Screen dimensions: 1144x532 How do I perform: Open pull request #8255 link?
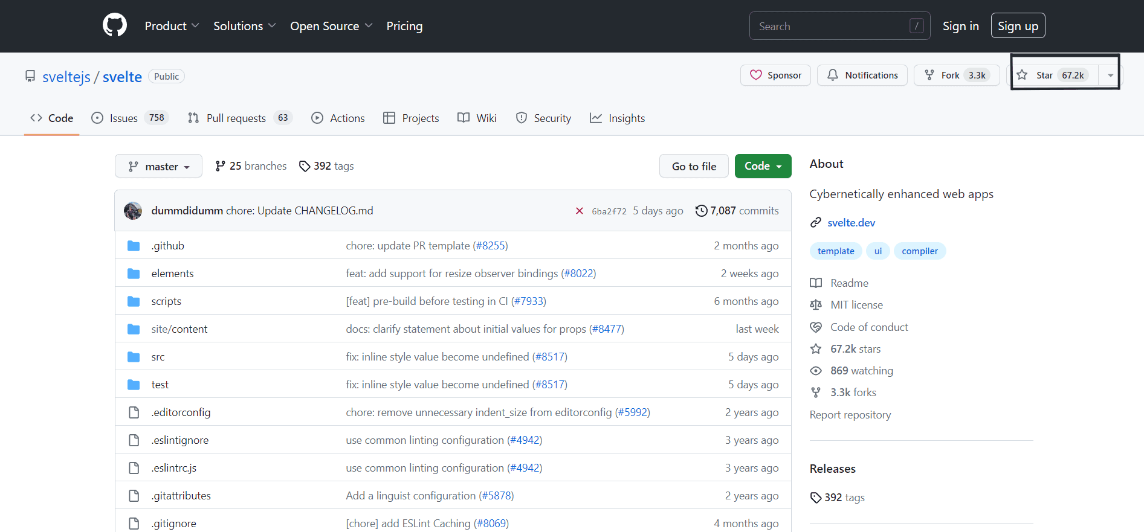(x=490, y=246)
